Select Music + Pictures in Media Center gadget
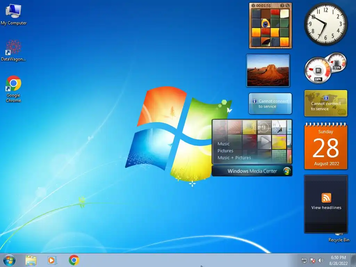Screen dimensions: 356x267 [x=234, y=157]
